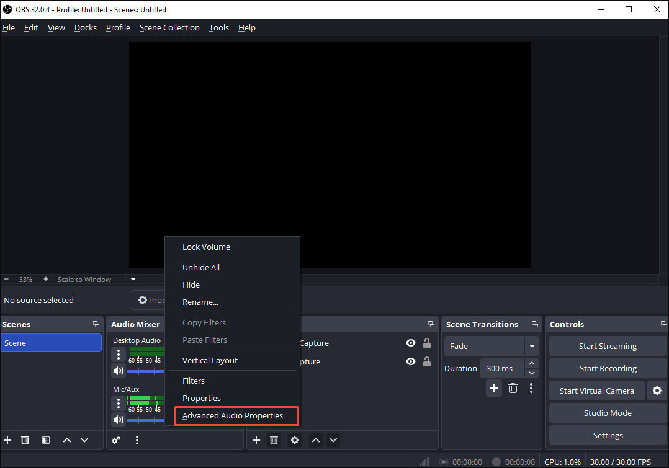Open OBS Settings
This screenshot has width=669, height=468.
coord(607,435)
